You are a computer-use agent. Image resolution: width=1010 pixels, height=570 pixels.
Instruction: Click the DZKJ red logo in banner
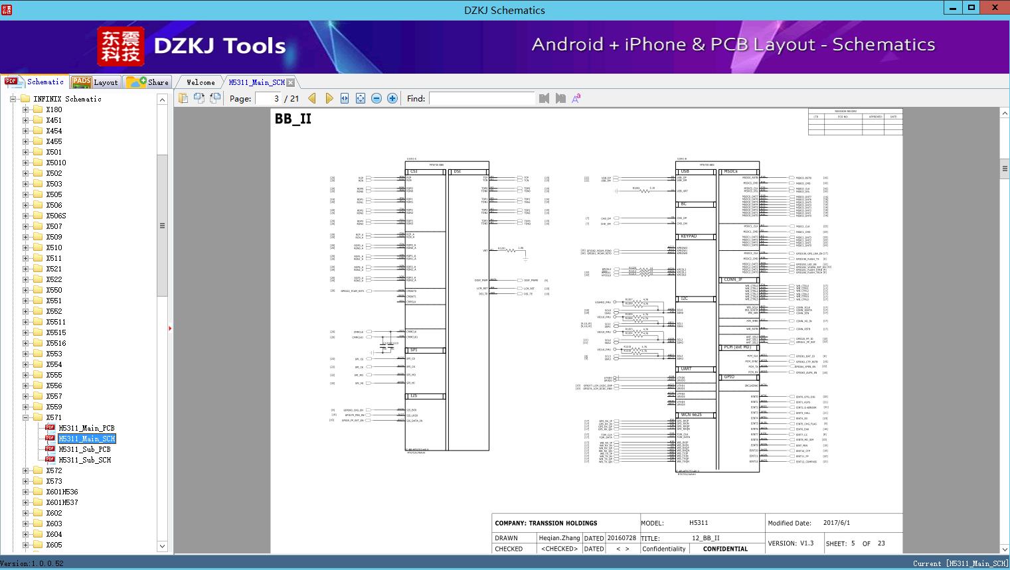(x=121, y=46)
